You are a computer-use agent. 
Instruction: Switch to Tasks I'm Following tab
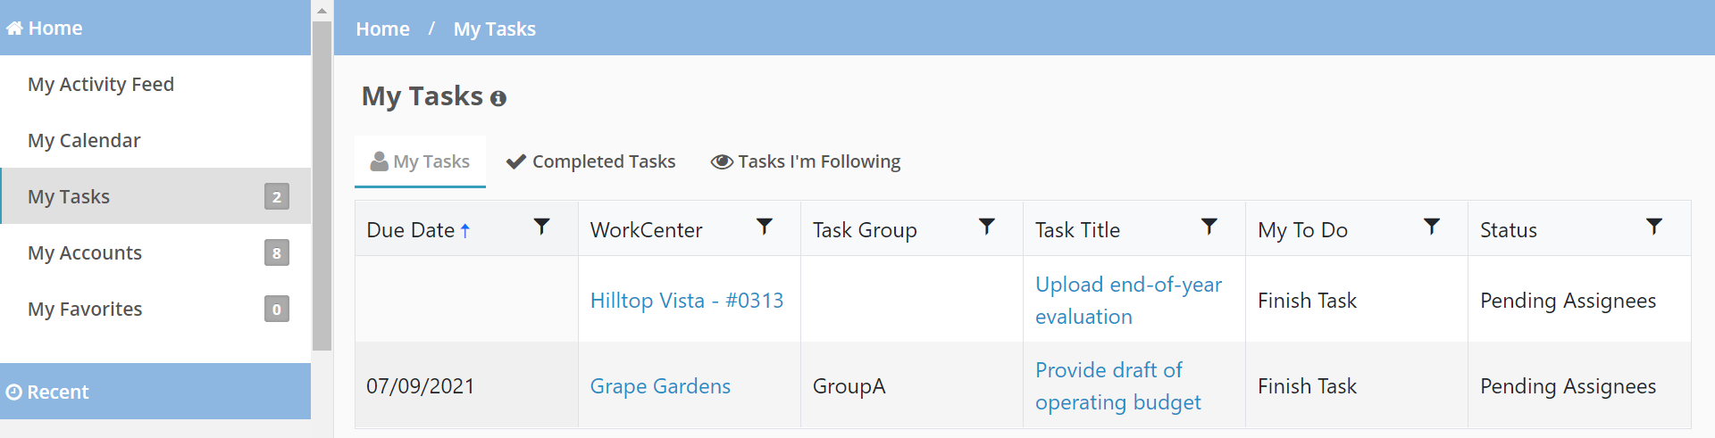806,161
